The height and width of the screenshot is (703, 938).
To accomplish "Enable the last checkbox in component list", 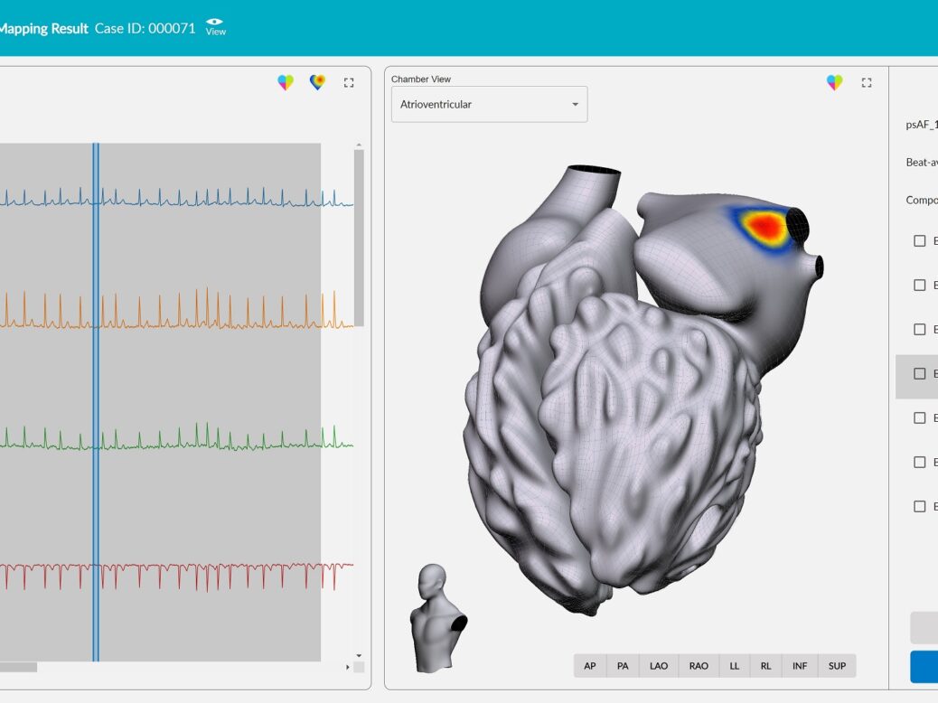I will pyautogui.click(x=920, y=507).
